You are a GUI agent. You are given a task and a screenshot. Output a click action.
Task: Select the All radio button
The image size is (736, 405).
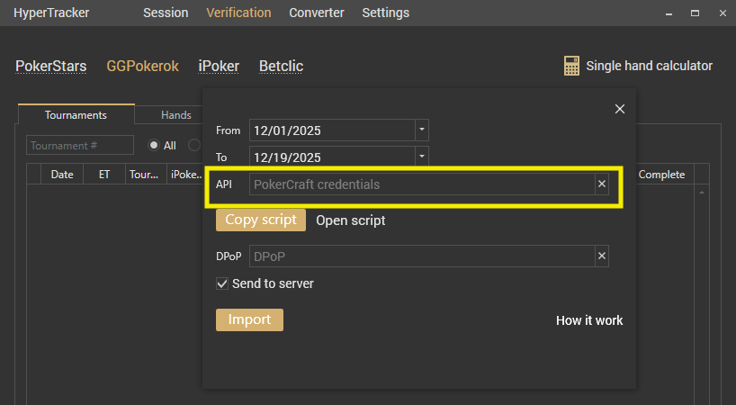pos(154,145)
